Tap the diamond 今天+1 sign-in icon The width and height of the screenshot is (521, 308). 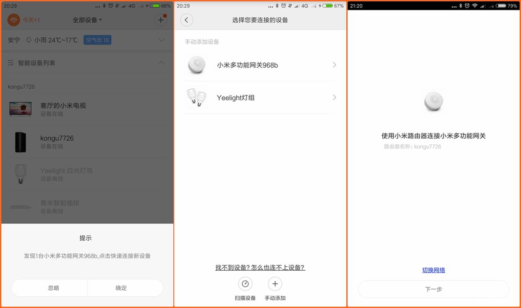(13, 20)
